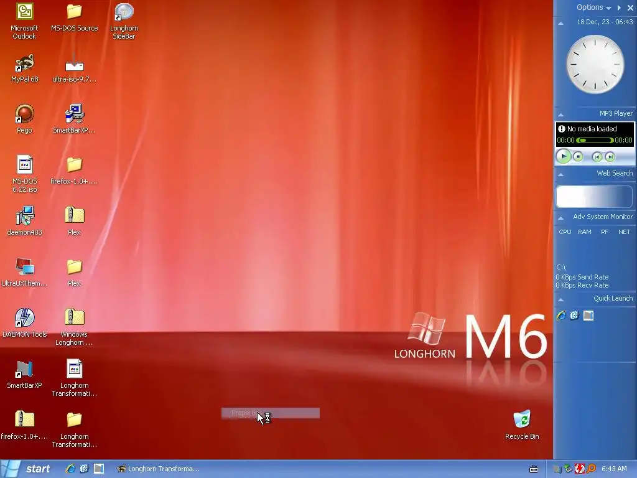The image size is (637, 478).
Task: Click the 0 KBps Recv Rate text
Action: pyautogui.click(x=582, y=285)
